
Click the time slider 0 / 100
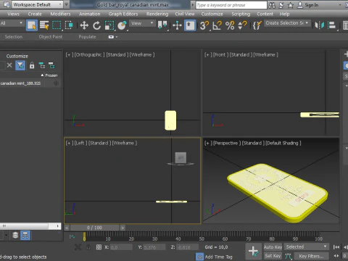[94, 228]
